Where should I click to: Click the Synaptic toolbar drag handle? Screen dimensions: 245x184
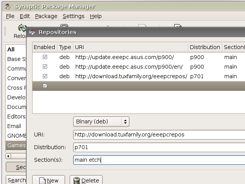coord(5,31)
